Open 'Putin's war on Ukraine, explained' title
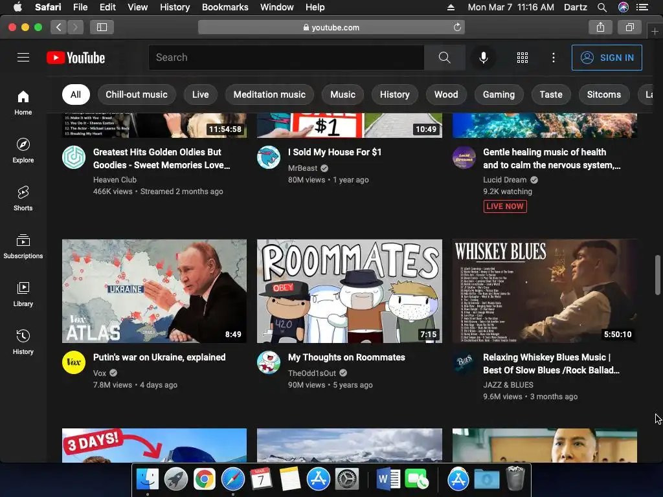This screenshot has height=497, width=663. 159,357
